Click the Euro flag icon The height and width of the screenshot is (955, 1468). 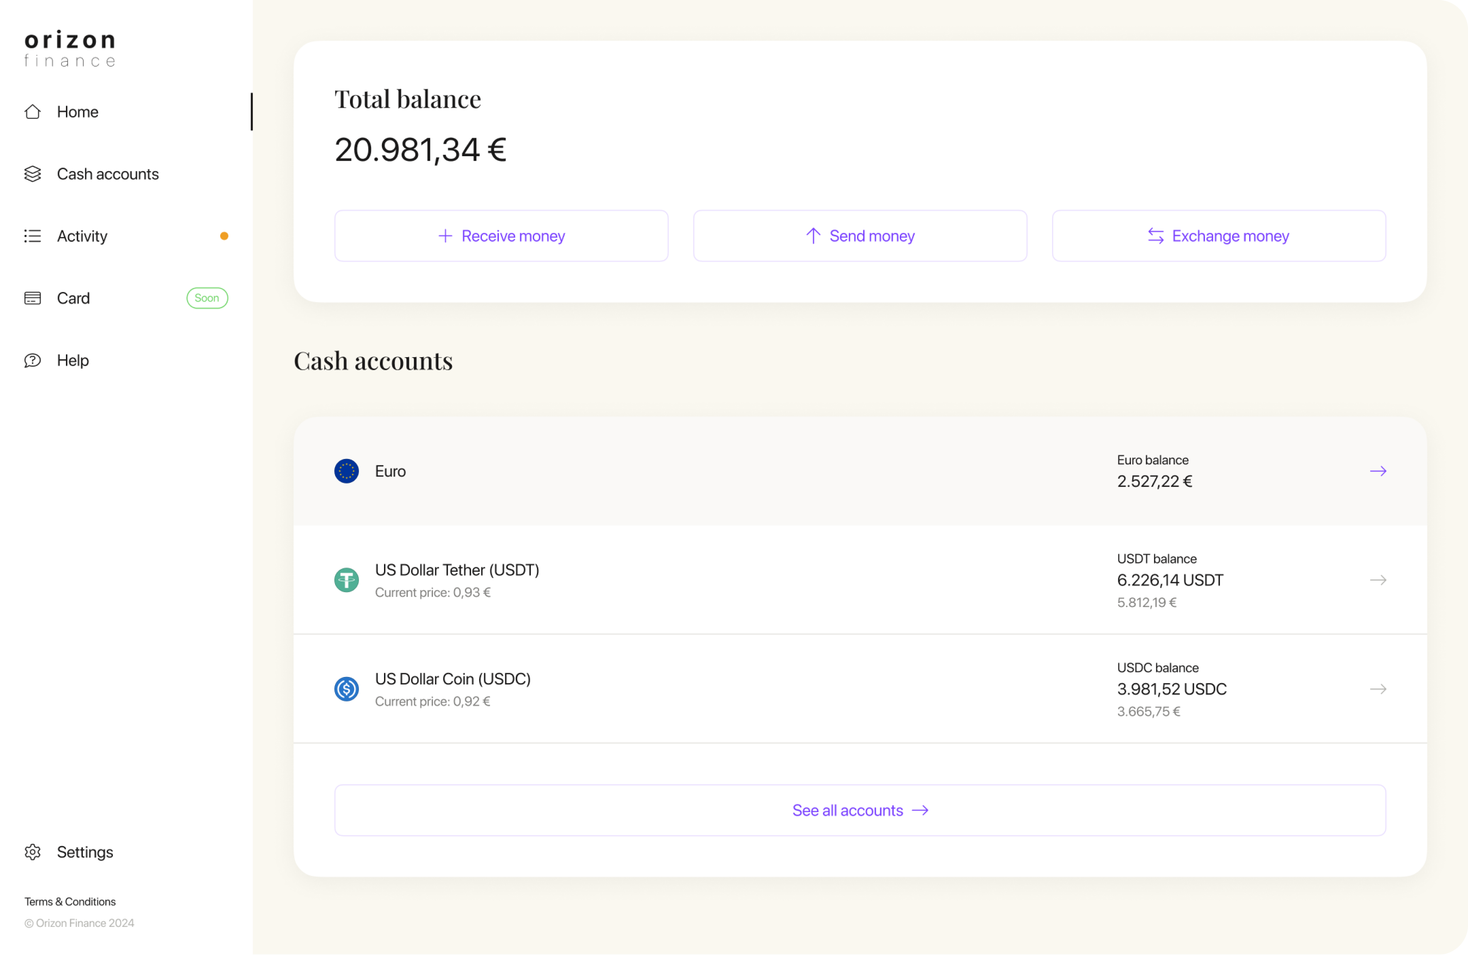(x=347, y=471)
